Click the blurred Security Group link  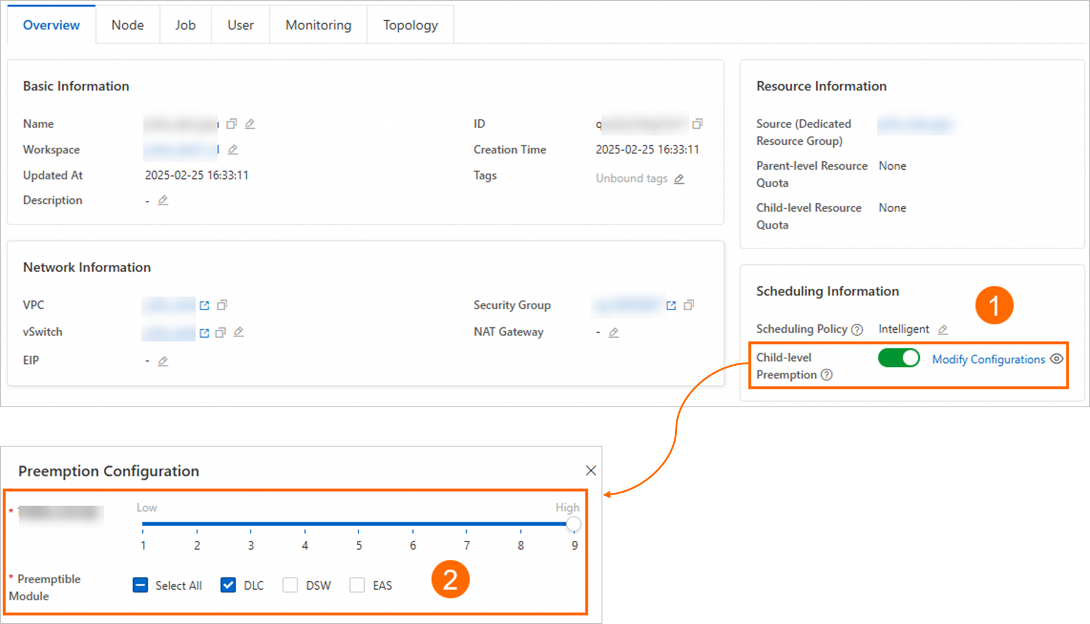(627, 305)
